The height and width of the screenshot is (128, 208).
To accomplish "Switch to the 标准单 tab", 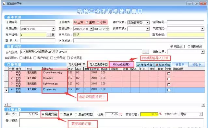I will click(x=196, y=65).
